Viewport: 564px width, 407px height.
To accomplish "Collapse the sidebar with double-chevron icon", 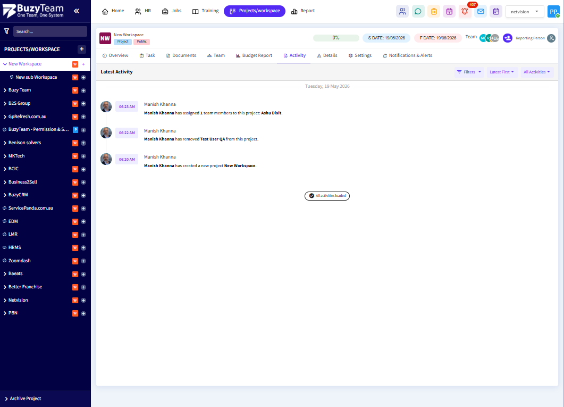I will [76, 11].
